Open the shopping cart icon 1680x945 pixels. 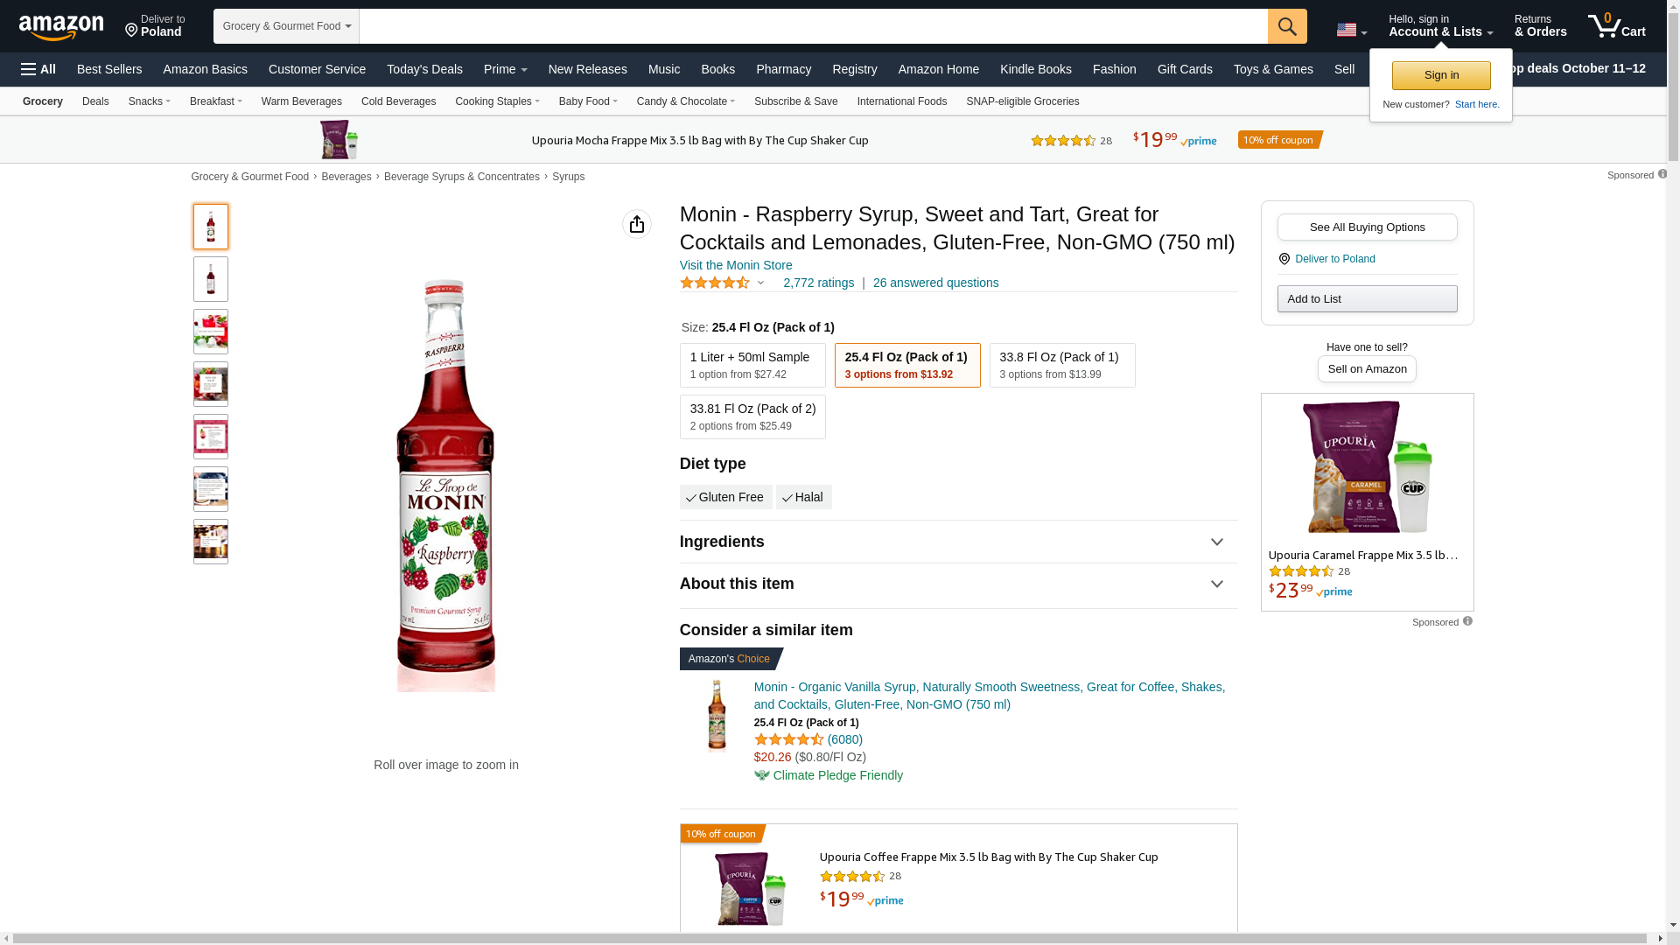coord(1615,26)
